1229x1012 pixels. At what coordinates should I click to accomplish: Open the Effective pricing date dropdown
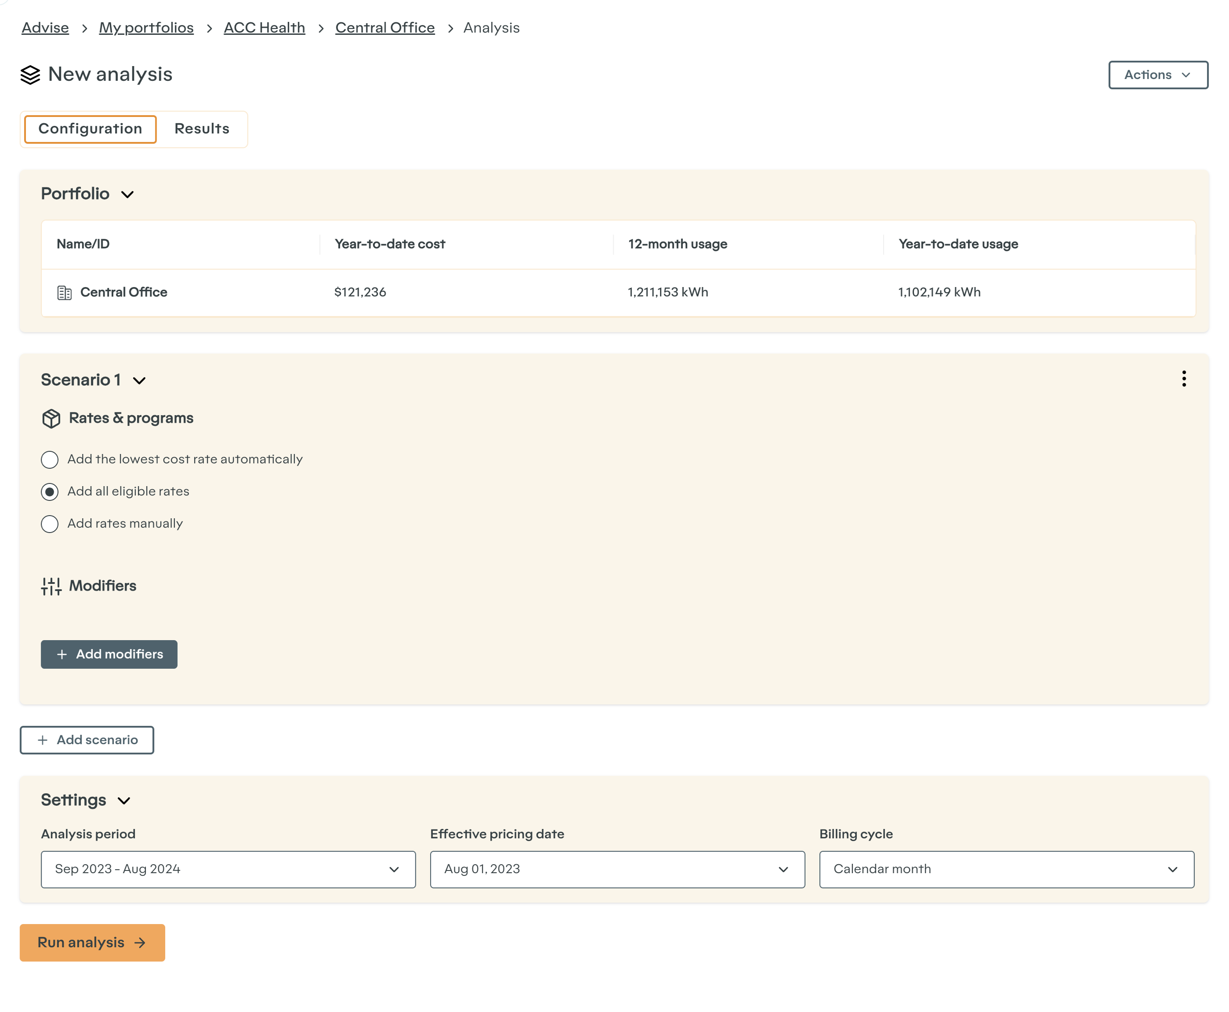(x=617, y=869)
